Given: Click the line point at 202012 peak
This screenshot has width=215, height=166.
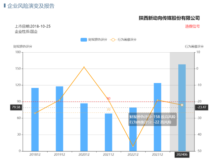Looking at the screenshot, I should coord(84,67).
